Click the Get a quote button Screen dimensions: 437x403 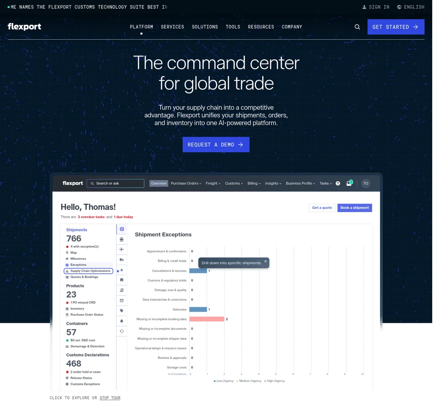tap(322, 208)
